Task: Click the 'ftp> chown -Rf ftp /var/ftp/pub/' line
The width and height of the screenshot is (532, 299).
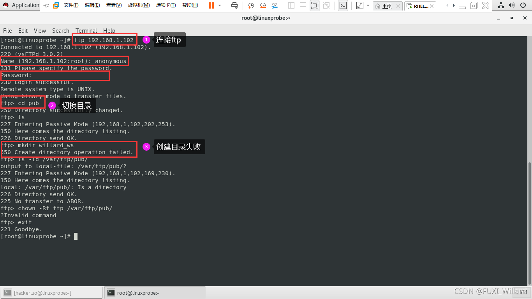Action: [x=56, y=208]
